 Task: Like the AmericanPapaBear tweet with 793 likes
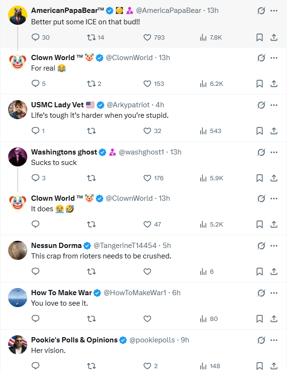pos(148,37)
